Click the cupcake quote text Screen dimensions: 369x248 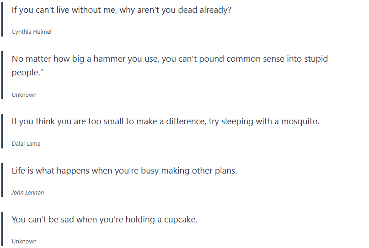click(x=105, y=220)
